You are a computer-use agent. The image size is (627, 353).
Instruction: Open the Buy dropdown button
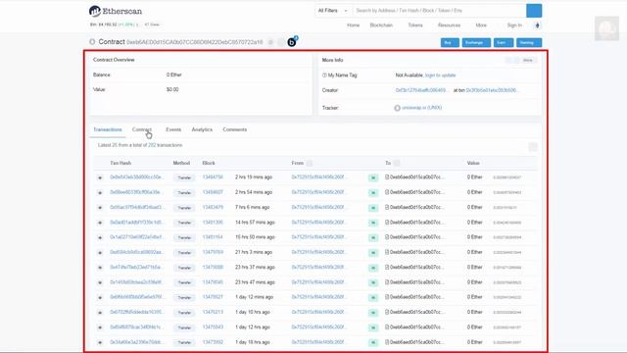(x=450, y=42)
